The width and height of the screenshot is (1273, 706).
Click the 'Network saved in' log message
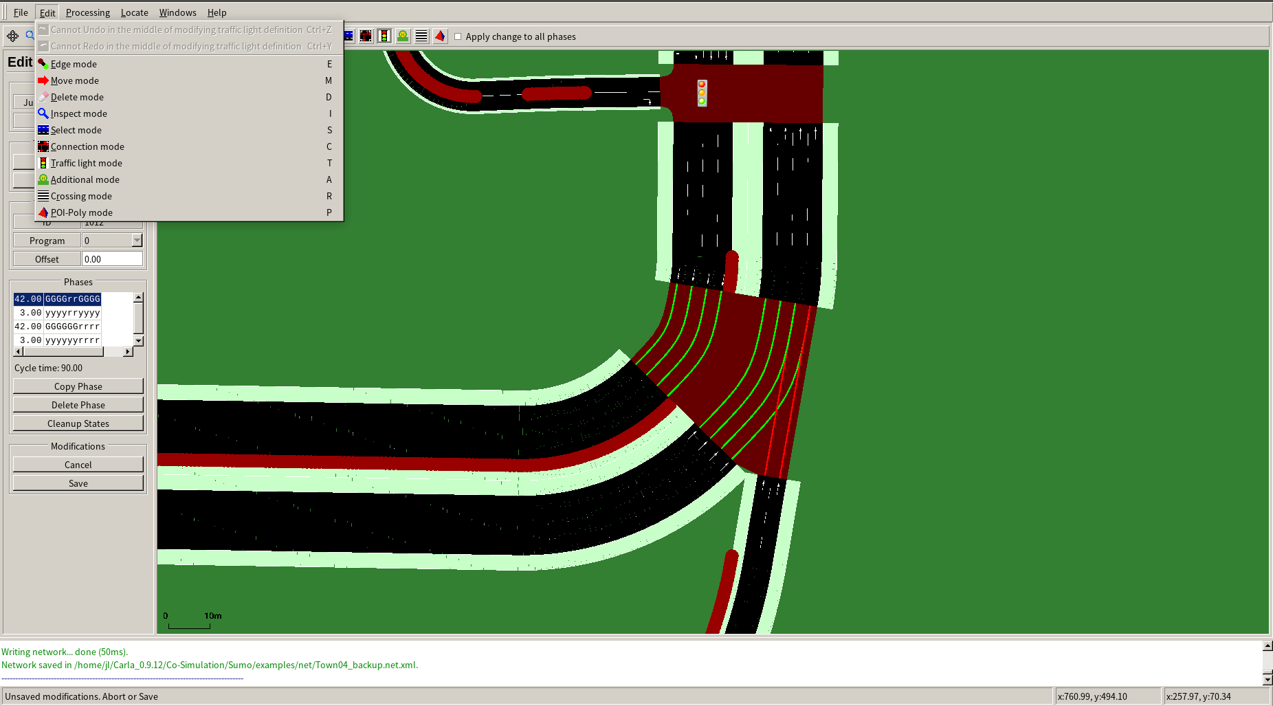tap(210, 665)
